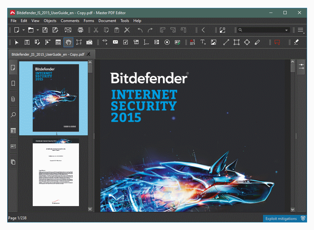
Task: Click the Open folder icon
Action: coord(31,30)
